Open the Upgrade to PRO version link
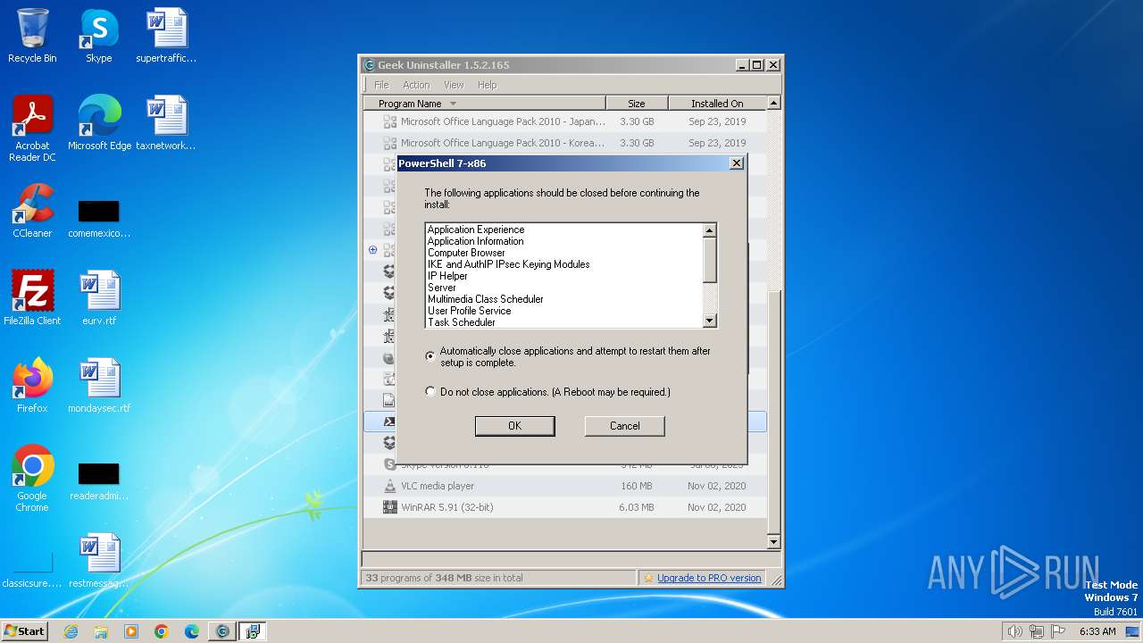Screen dimensions: 1143x643 (709, 578)
